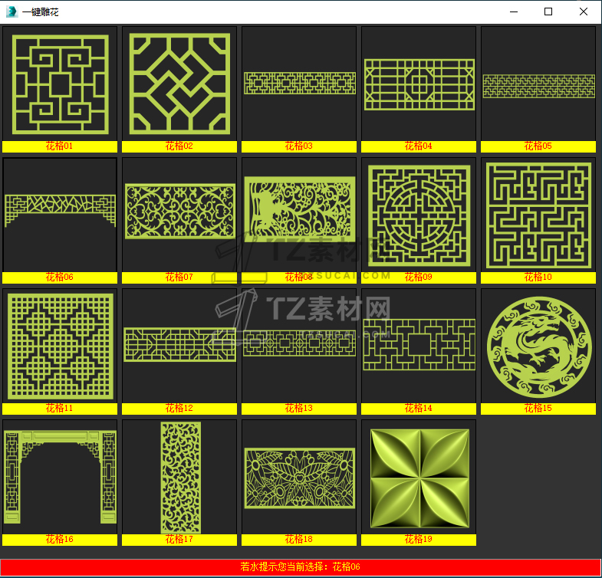Choose the 花格05 meander border strip image
Viewport: 602px width, 578px height.
coord(538,84)
